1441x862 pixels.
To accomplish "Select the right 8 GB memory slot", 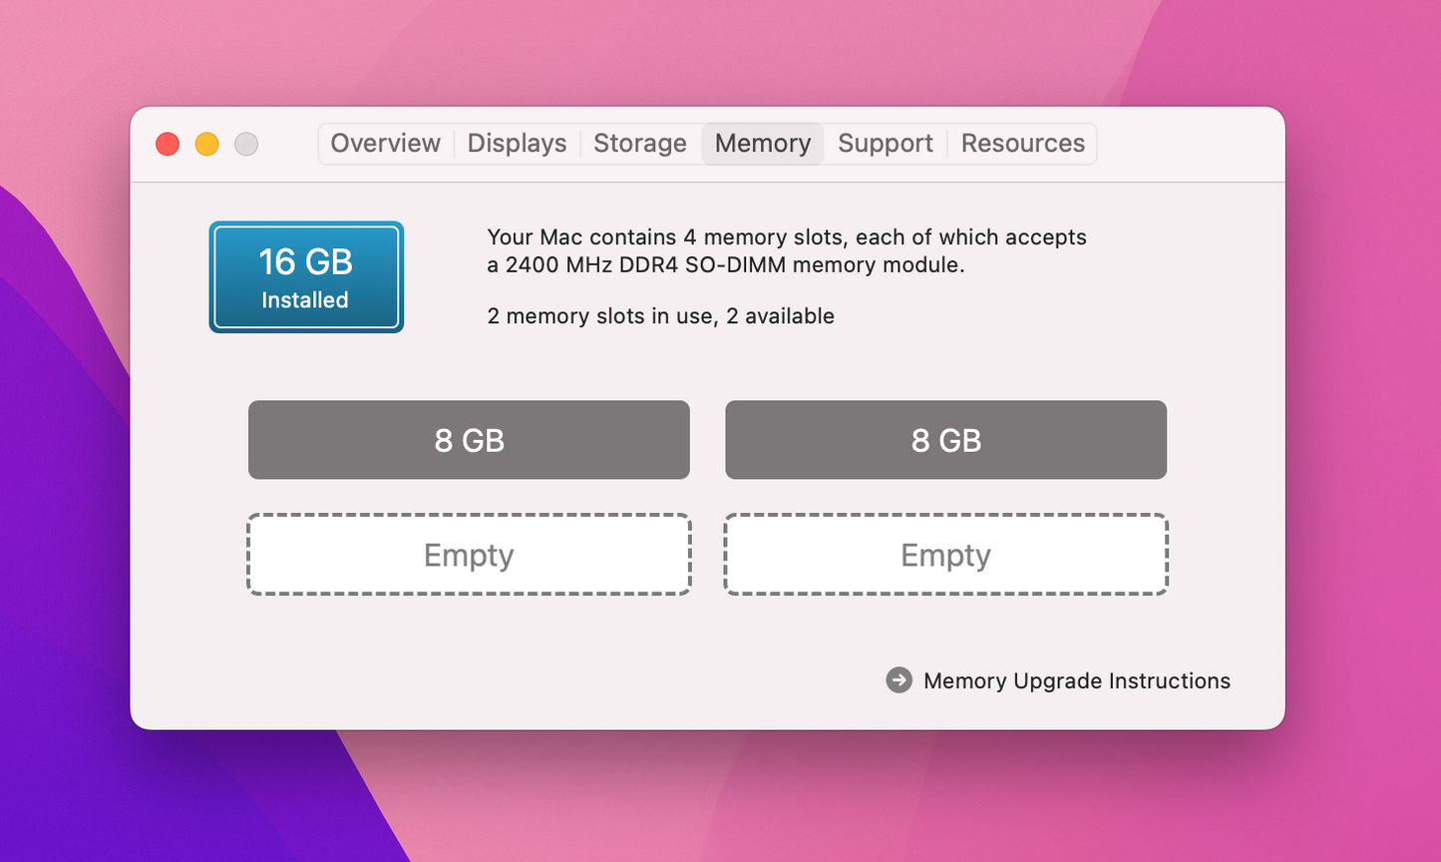I will click(945, 440).
